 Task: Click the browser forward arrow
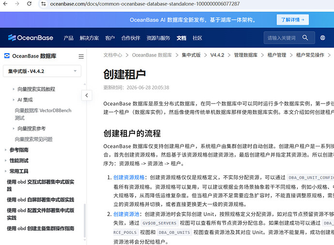(17, 3)
